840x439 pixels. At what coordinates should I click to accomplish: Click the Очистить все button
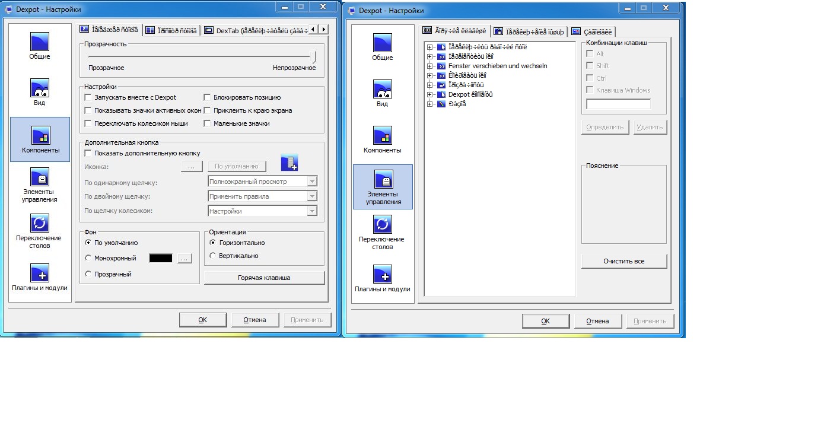[x=624, y=261]
